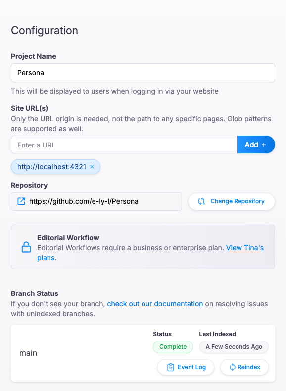This screenshot has height=391, width=286.
Task: Open View Tina's plans link
Action: pos(150,253)
